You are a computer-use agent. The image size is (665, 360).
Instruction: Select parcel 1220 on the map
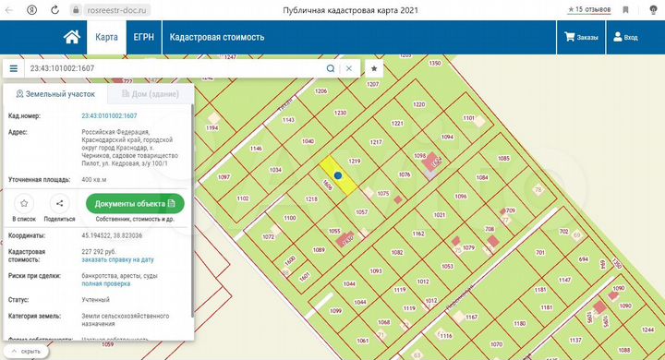pos(418,104)
